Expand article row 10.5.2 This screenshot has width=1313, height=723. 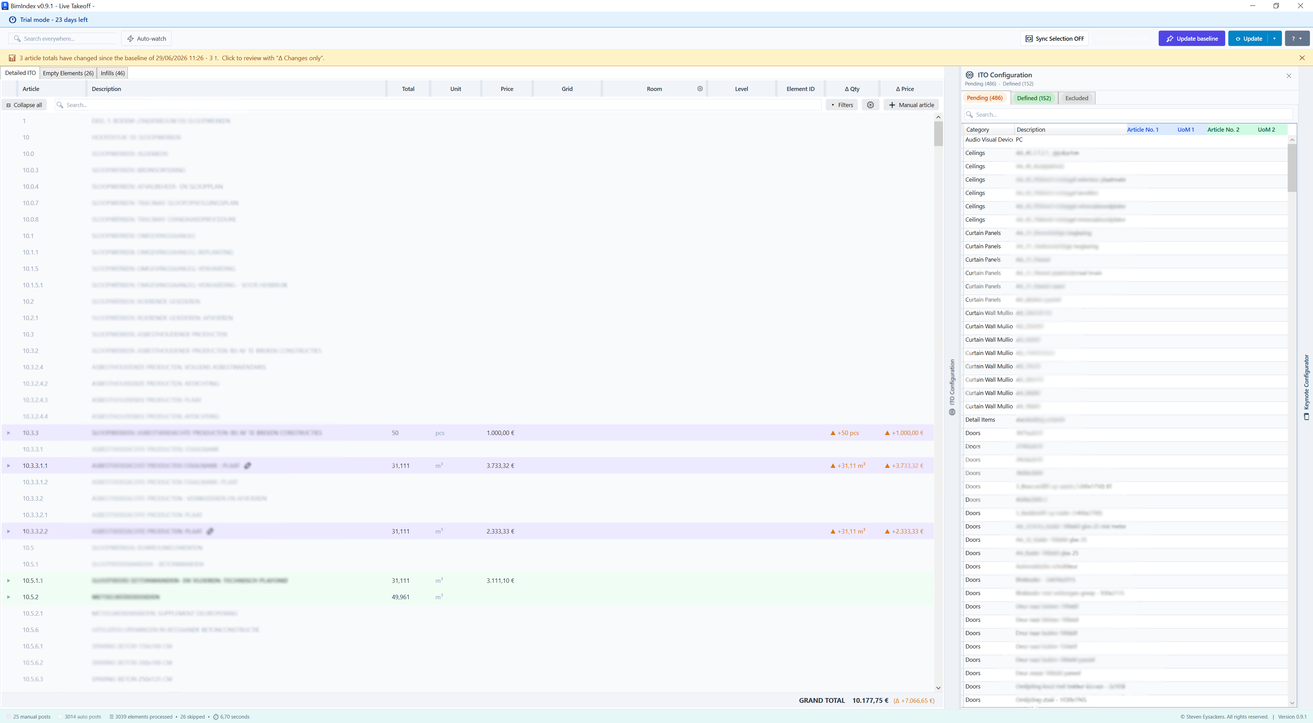pos(8,597)
